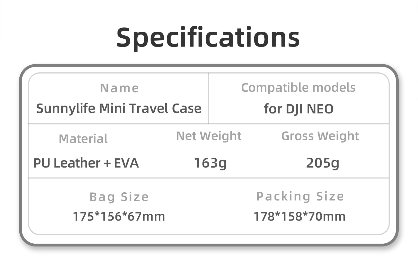Click the Material label

click(x=83, y=139)
